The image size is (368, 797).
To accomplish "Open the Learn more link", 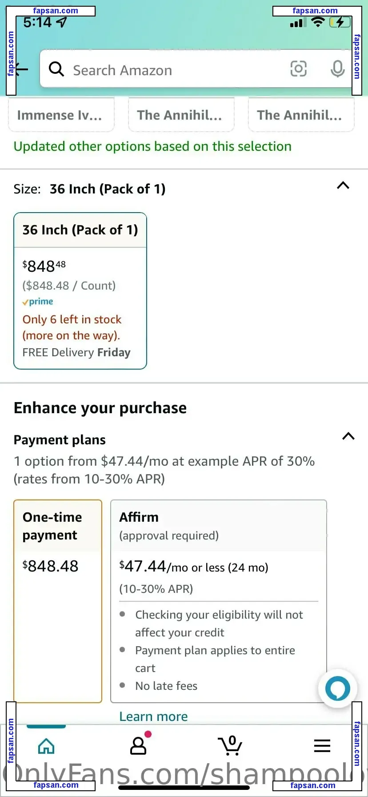I will click(x=153, y=716).
